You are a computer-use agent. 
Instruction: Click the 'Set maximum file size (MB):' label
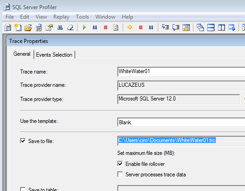(x=146, y=153)
